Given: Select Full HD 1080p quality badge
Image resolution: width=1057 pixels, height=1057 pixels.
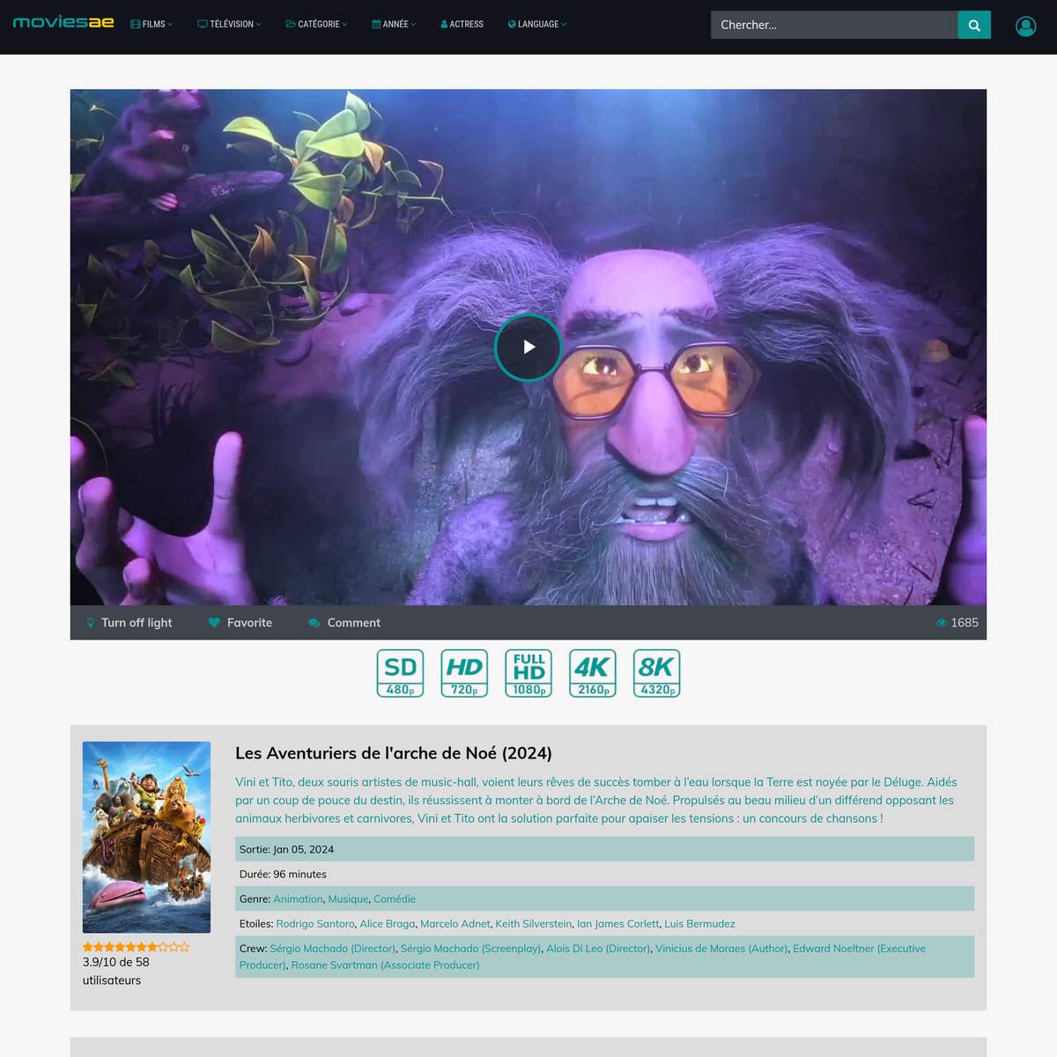Looking at the screenshot, I should (x=528, y=673).
